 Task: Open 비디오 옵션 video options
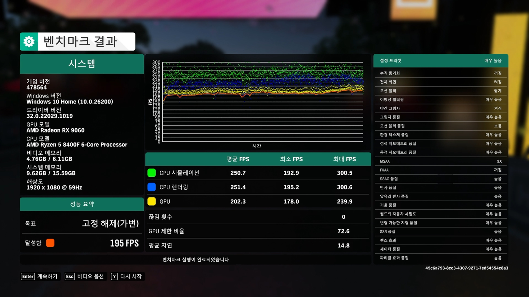pos(90,276)
